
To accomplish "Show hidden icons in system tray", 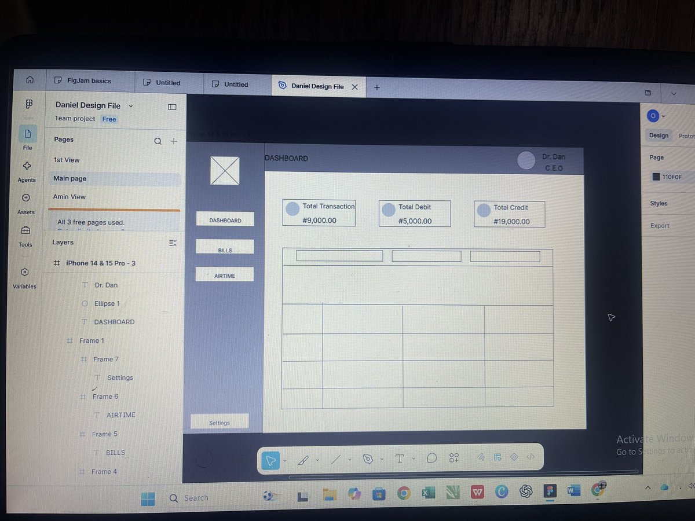I will click(648, 489).
